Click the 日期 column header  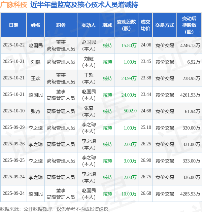[13, 25]
